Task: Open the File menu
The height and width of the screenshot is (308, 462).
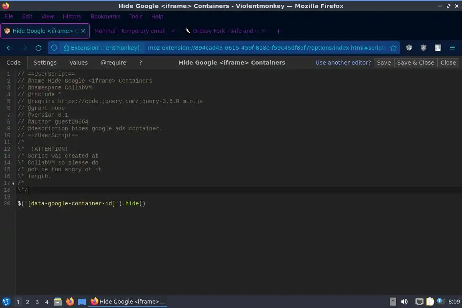Action: click(8, 16)
